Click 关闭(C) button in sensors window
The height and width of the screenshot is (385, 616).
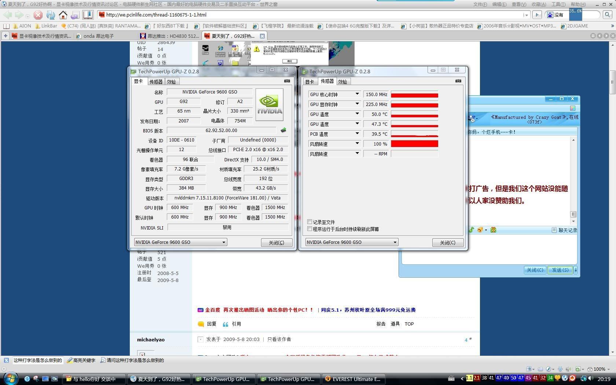pos(448,242)
